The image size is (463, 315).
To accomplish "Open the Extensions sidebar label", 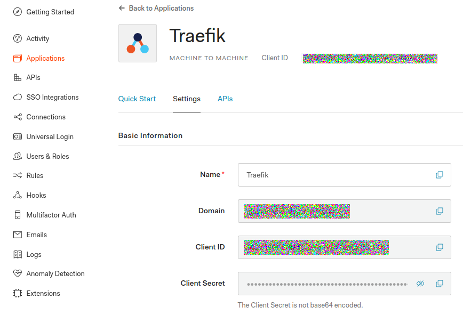I will tap(43, 293).
